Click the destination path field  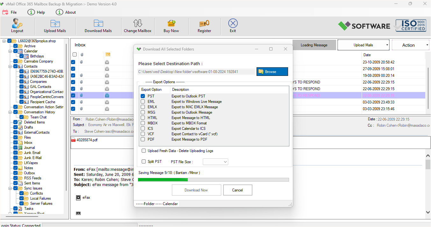196,72
